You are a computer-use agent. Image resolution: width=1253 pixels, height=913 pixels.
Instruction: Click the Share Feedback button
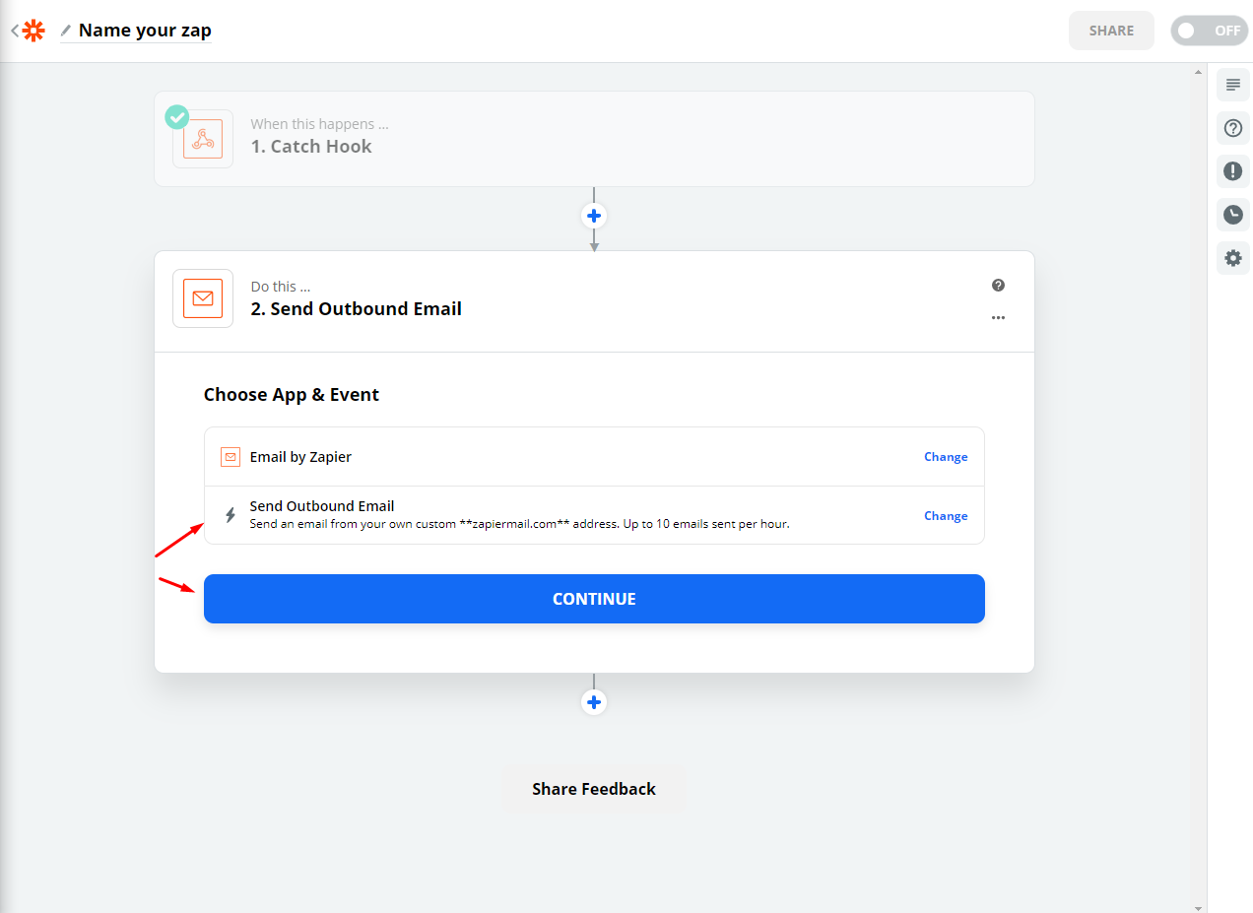(x=594, y=789)
